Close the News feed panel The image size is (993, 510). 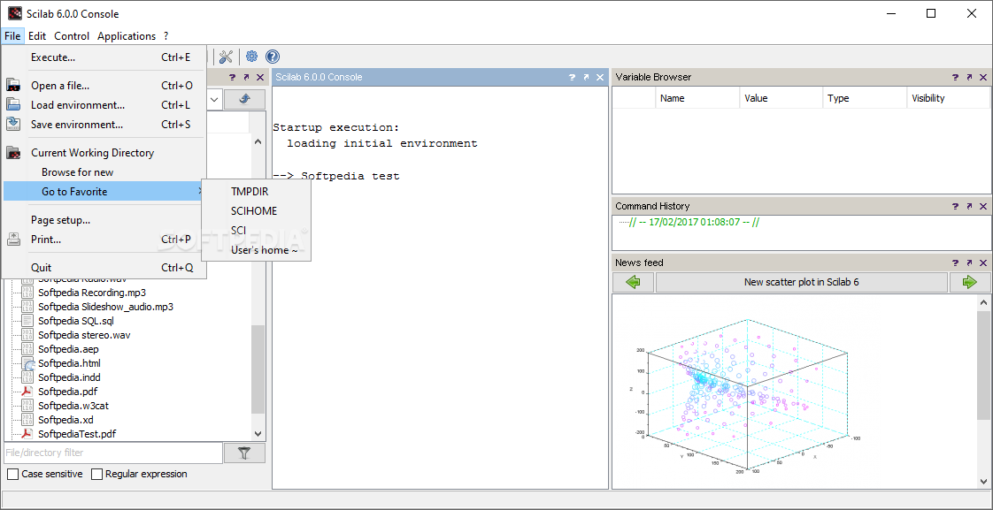983,263
